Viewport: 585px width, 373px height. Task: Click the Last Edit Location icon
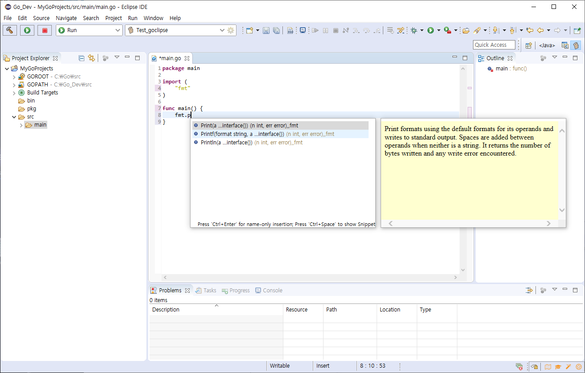pos(530,30)
